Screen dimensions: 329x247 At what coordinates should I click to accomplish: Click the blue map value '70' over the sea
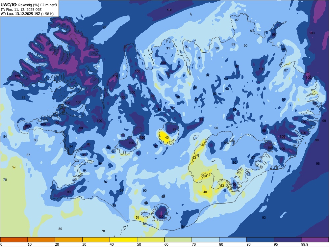5,179
